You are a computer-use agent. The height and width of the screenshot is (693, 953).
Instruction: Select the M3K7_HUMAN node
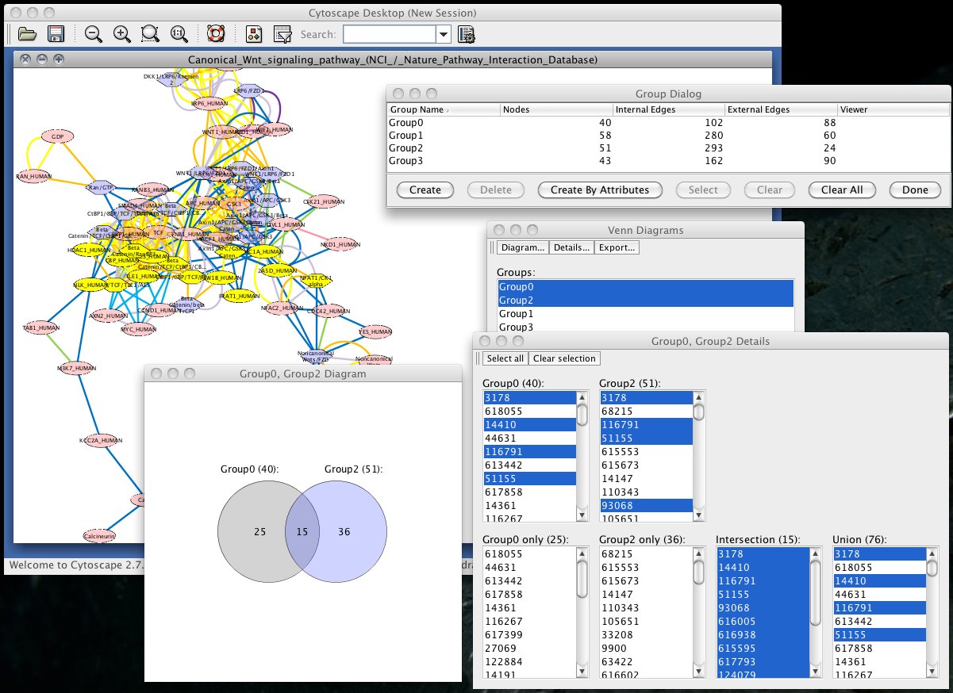(77, 369)
